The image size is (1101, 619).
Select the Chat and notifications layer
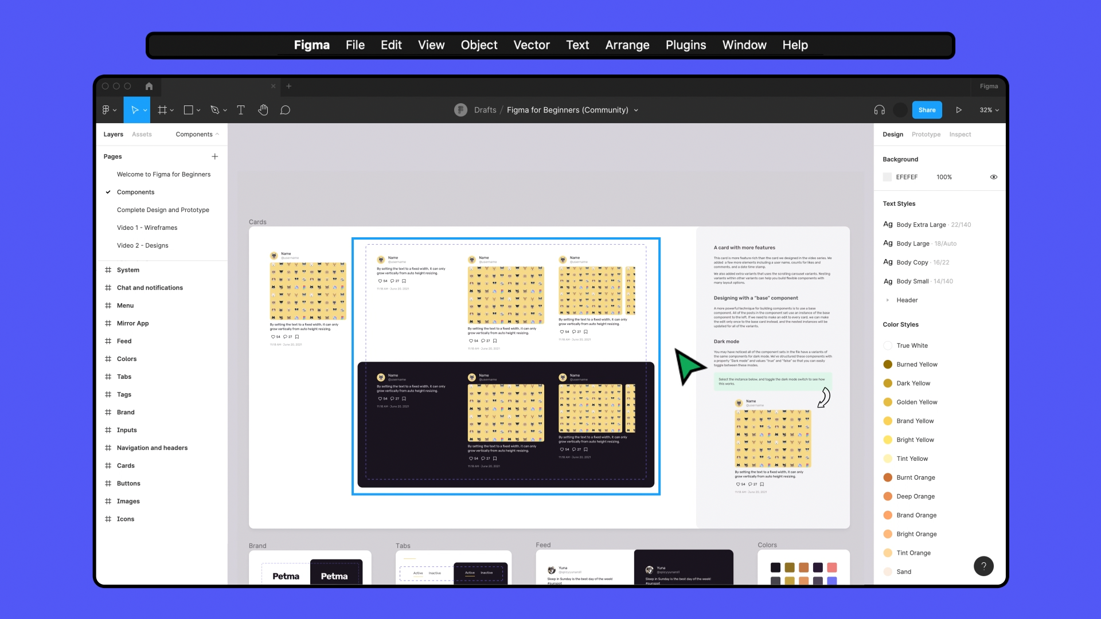tap(150, 288)
